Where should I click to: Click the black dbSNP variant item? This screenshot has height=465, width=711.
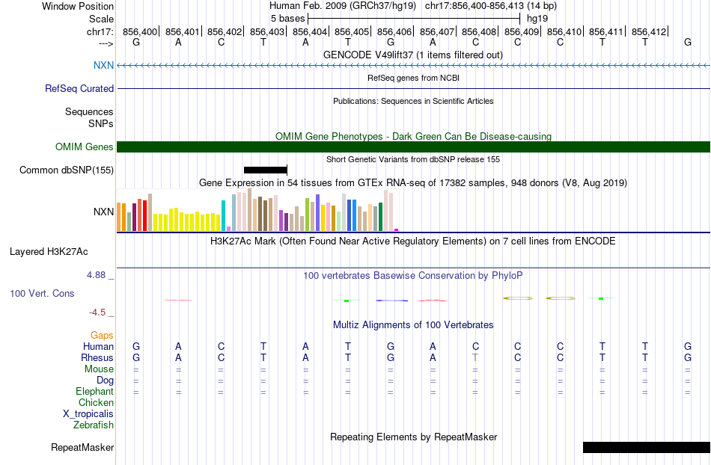[265, 170]
